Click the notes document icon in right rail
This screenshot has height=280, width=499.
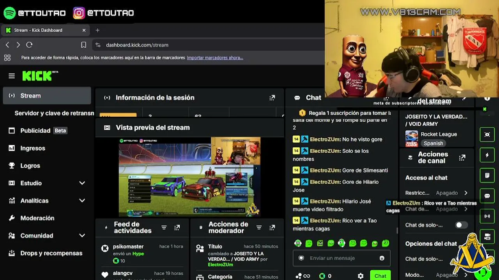(x=487, y=175)
